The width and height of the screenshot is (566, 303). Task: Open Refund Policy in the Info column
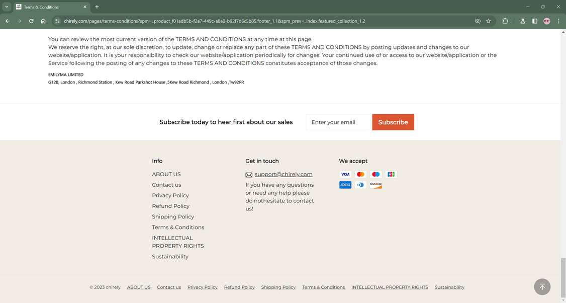[171, 206]
